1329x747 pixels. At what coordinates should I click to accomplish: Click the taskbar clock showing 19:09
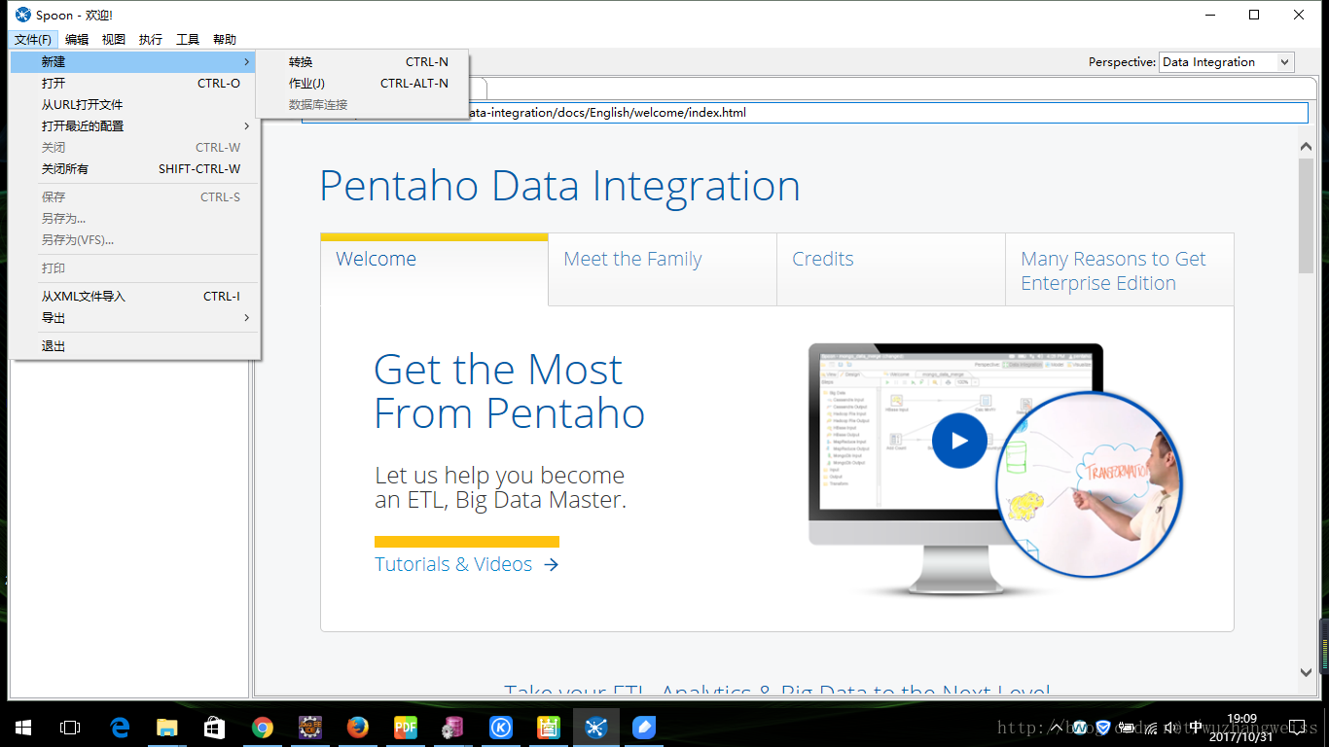coord(1241,727)
